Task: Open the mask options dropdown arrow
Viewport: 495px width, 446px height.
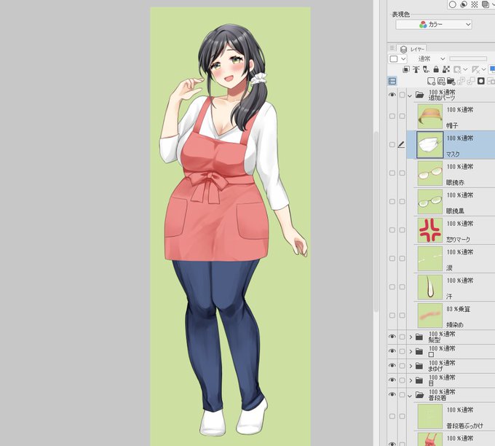Action: pos(465,69)
